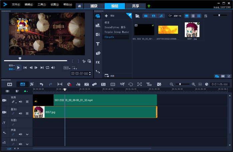Select the 8557.jpg thumbnail in library
This screenshot has width=233, height=152.
pyautogui.click(x=191, y=29)
